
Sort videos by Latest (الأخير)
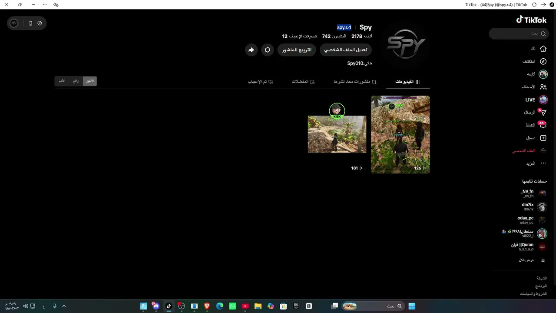(89, 81)
